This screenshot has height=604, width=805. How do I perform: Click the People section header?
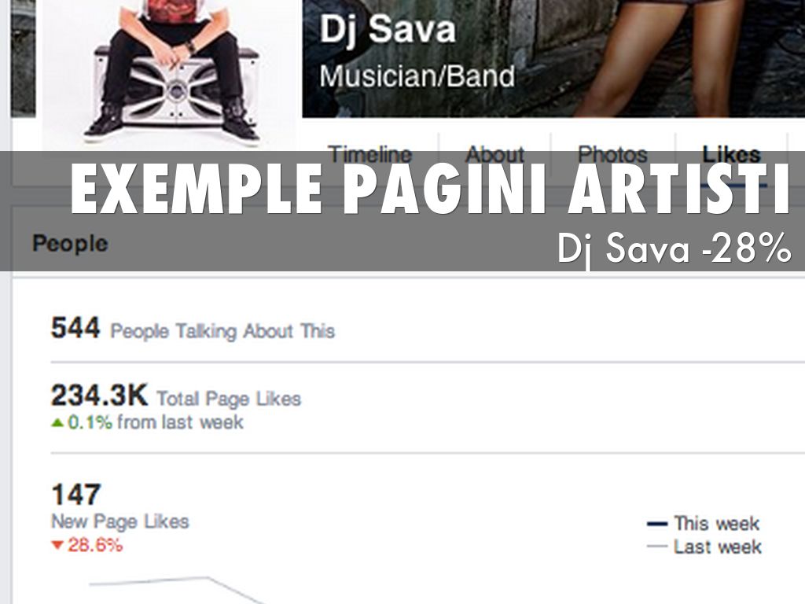click(x=70, y=244)
